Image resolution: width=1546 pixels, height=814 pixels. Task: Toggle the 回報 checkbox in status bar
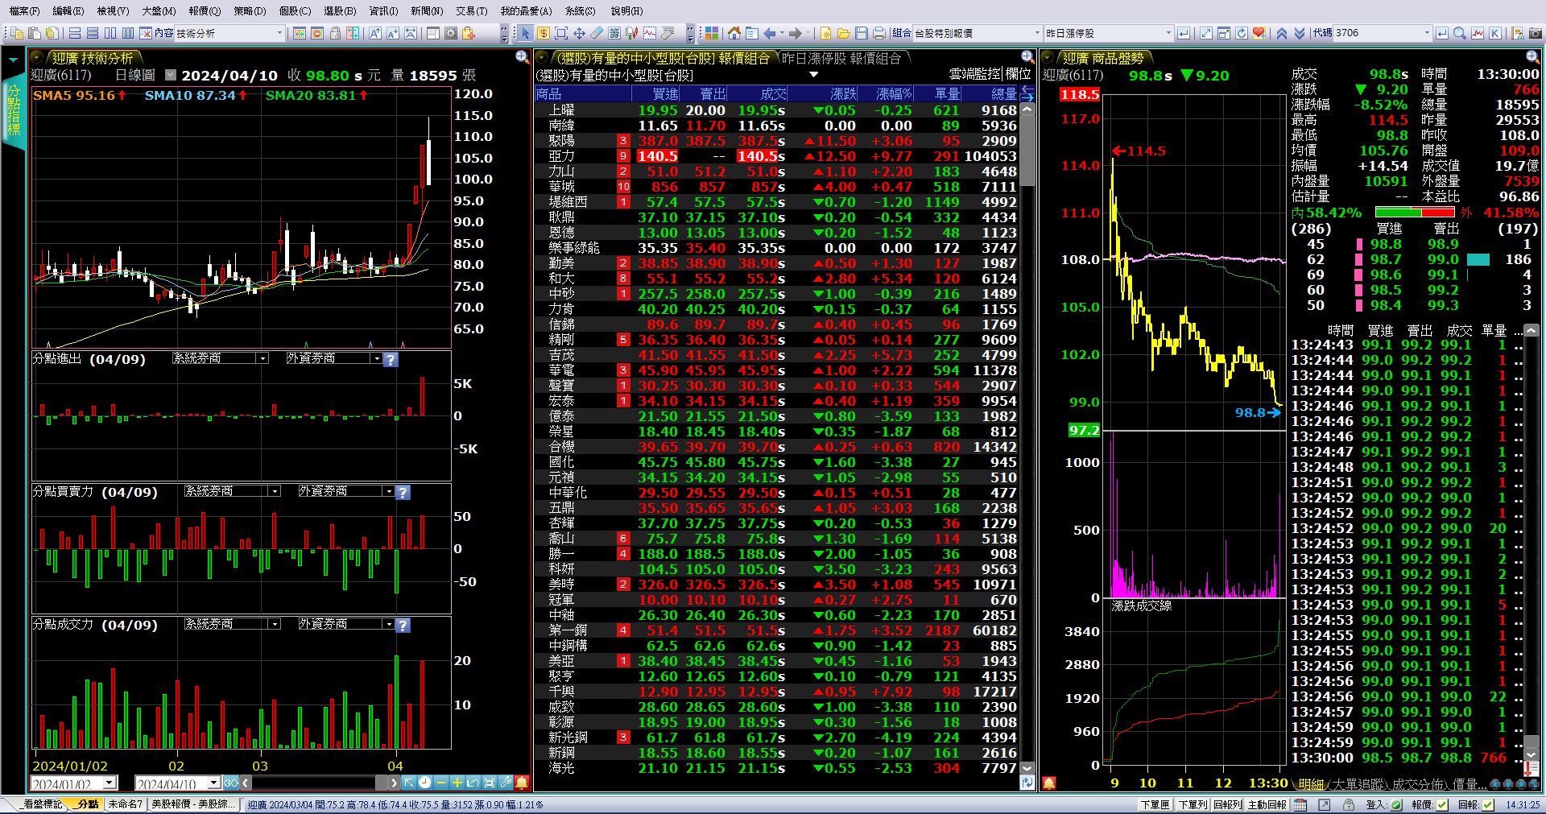[x=1488, y=804]
